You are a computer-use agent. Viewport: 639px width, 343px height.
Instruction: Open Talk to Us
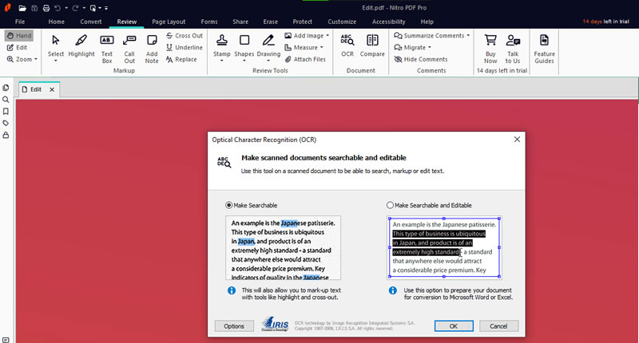pyautogui.click(x=513, y=49)
